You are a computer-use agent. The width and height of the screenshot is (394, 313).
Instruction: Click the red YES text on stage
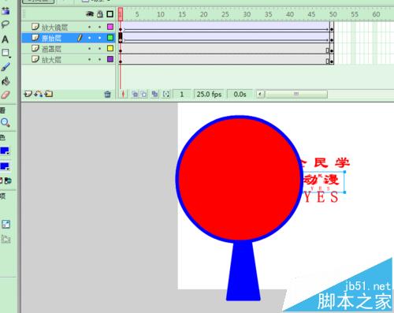322,197
